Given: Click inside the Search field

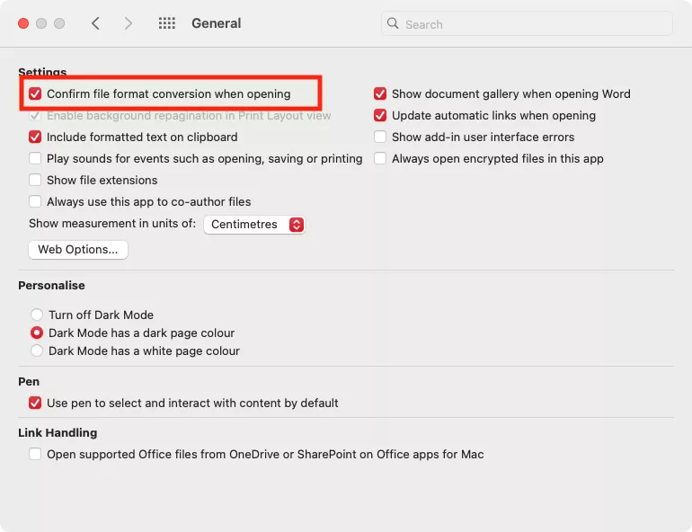Looking at the screenshot, I should coord(530,24).
